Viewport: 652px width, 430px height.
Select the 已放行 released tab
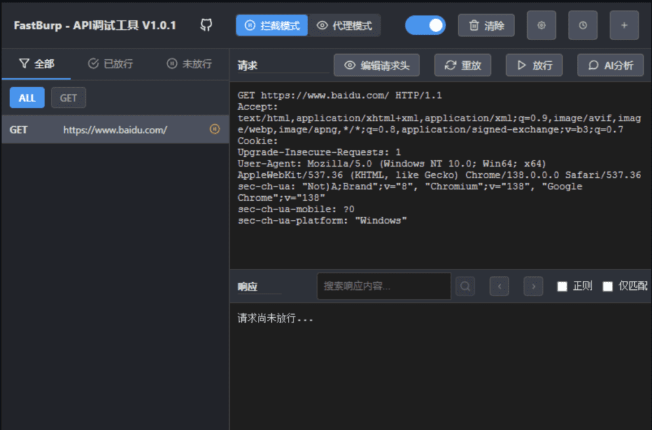[x=111, y=64]
